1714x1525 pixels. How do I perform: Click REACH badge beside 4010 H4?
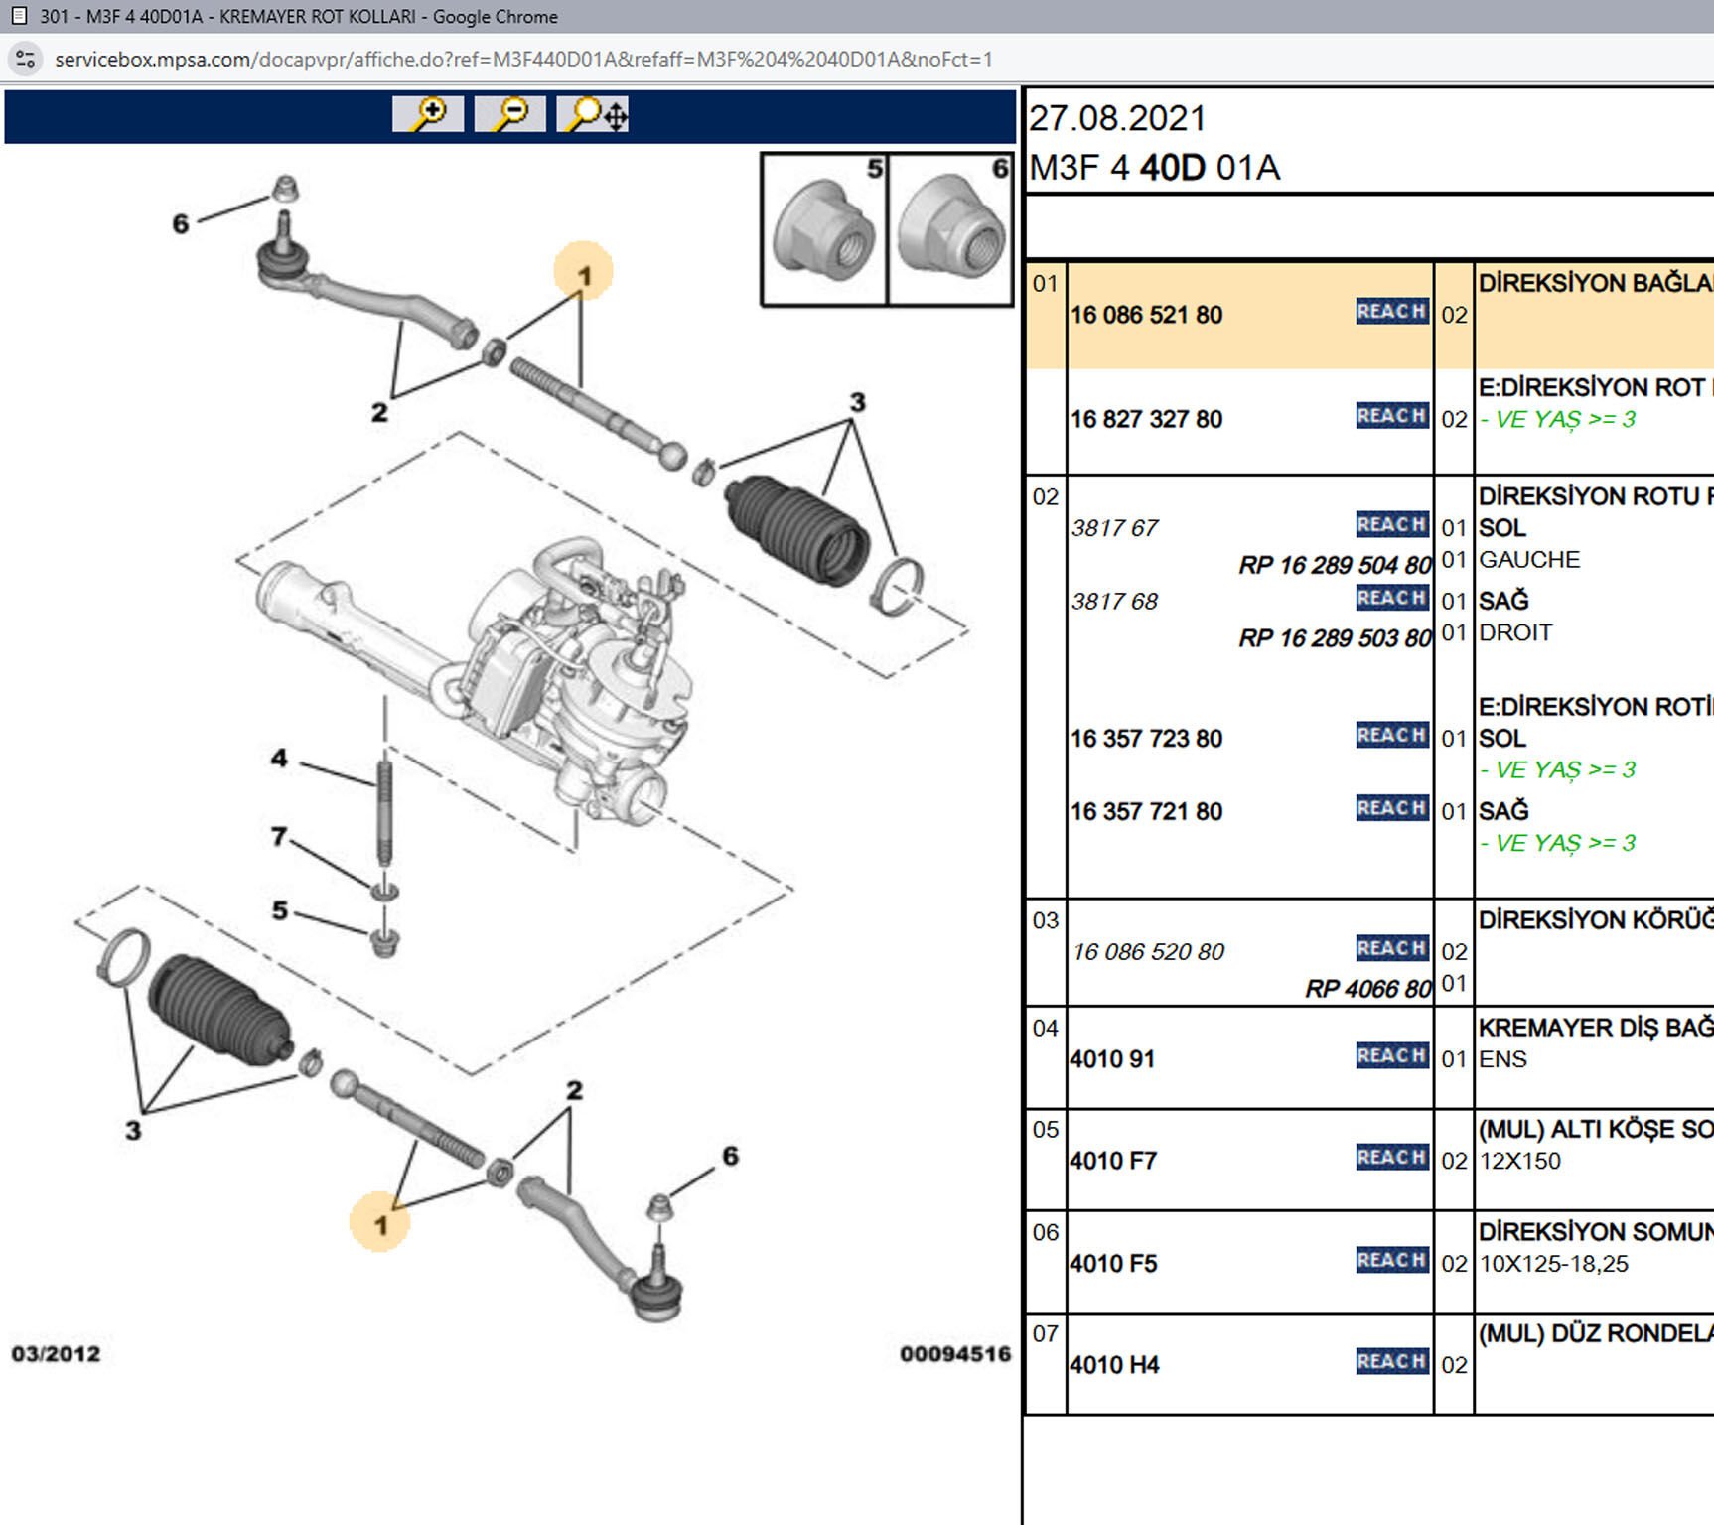pos(1391,1361)
